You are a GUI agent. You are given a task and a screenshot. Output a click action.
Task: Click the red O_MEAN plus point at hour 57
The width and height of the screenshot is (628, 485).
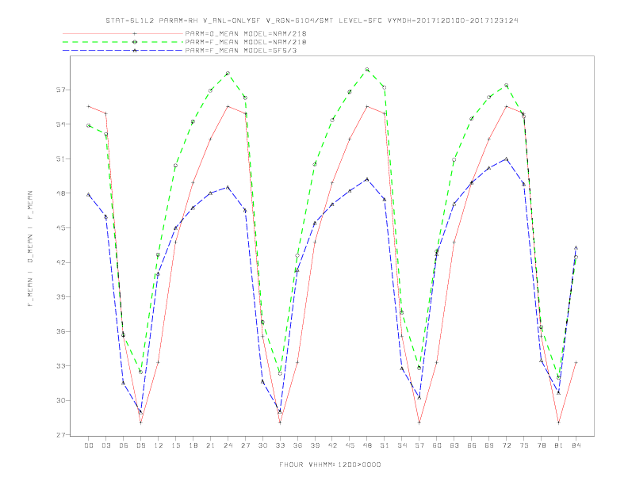point(419,422)
